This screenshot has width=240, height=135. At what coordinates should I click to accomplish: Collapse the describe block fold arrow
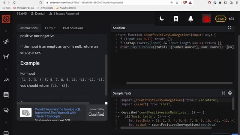119,112
